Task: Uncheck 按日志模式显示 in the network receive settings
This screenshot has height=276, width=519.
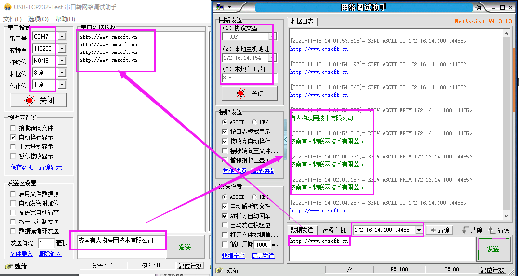Action: 225,131
